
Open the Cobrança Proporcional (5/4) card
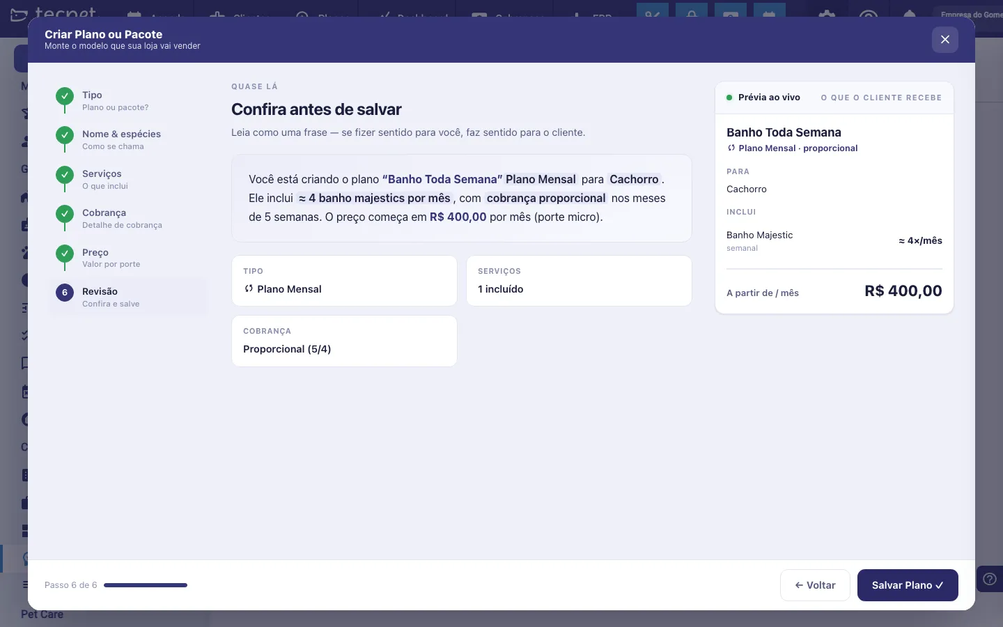point(344,341)
